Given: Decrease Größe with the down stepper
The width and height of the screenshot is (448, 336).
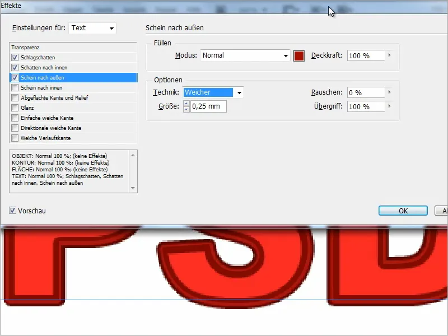Looking at the screenshot, I should click(x=186, y=109).
